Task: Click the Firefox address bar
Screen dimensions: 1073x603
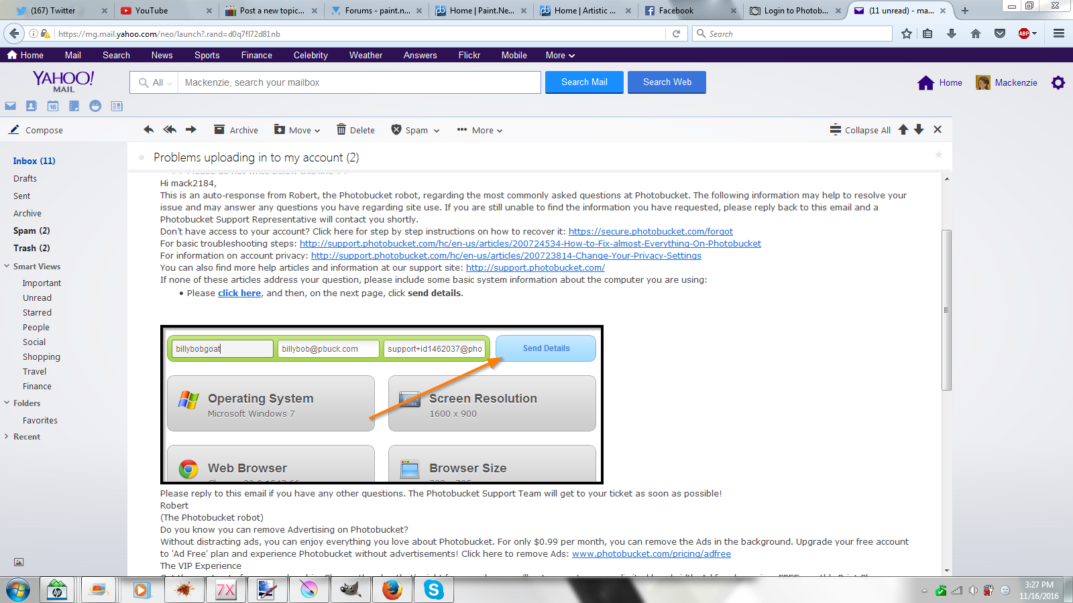Action: pyautogui.click(x=359, y=33)
